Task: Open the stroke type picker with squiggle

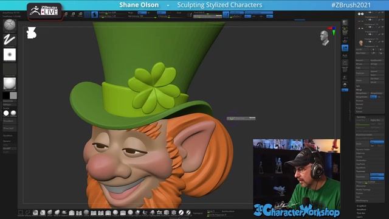Action: click(x=10, y=40)
